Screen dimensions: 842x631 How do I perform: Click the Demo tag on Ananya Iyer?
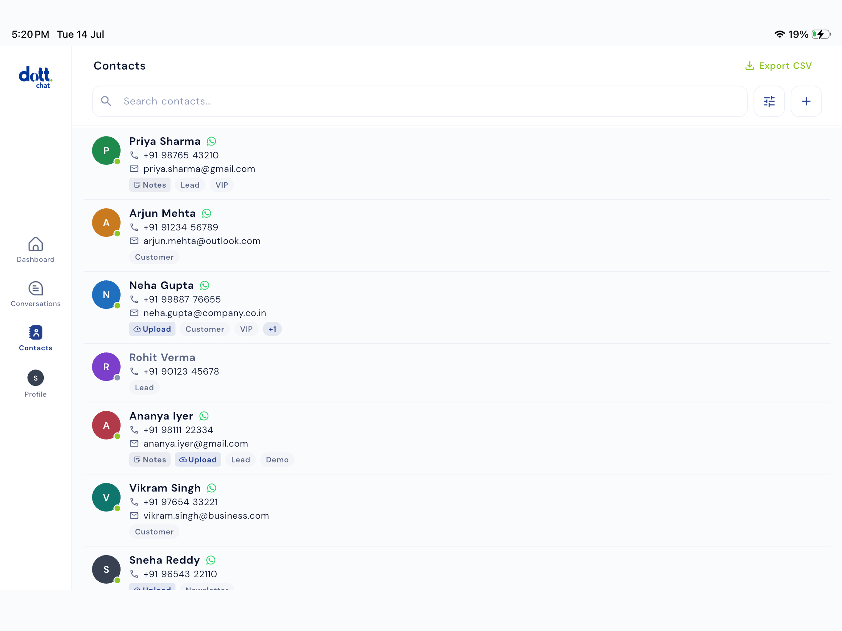click(x=277, y=460)
